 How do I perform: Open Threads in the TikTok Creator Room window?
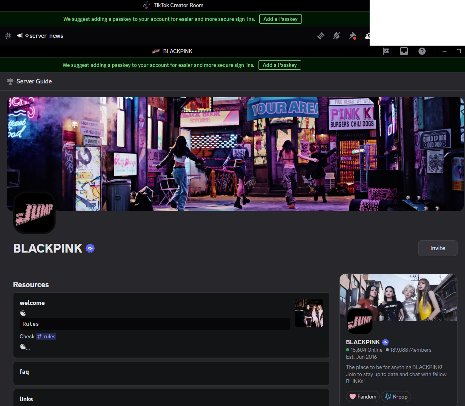(x=321, y=36)
